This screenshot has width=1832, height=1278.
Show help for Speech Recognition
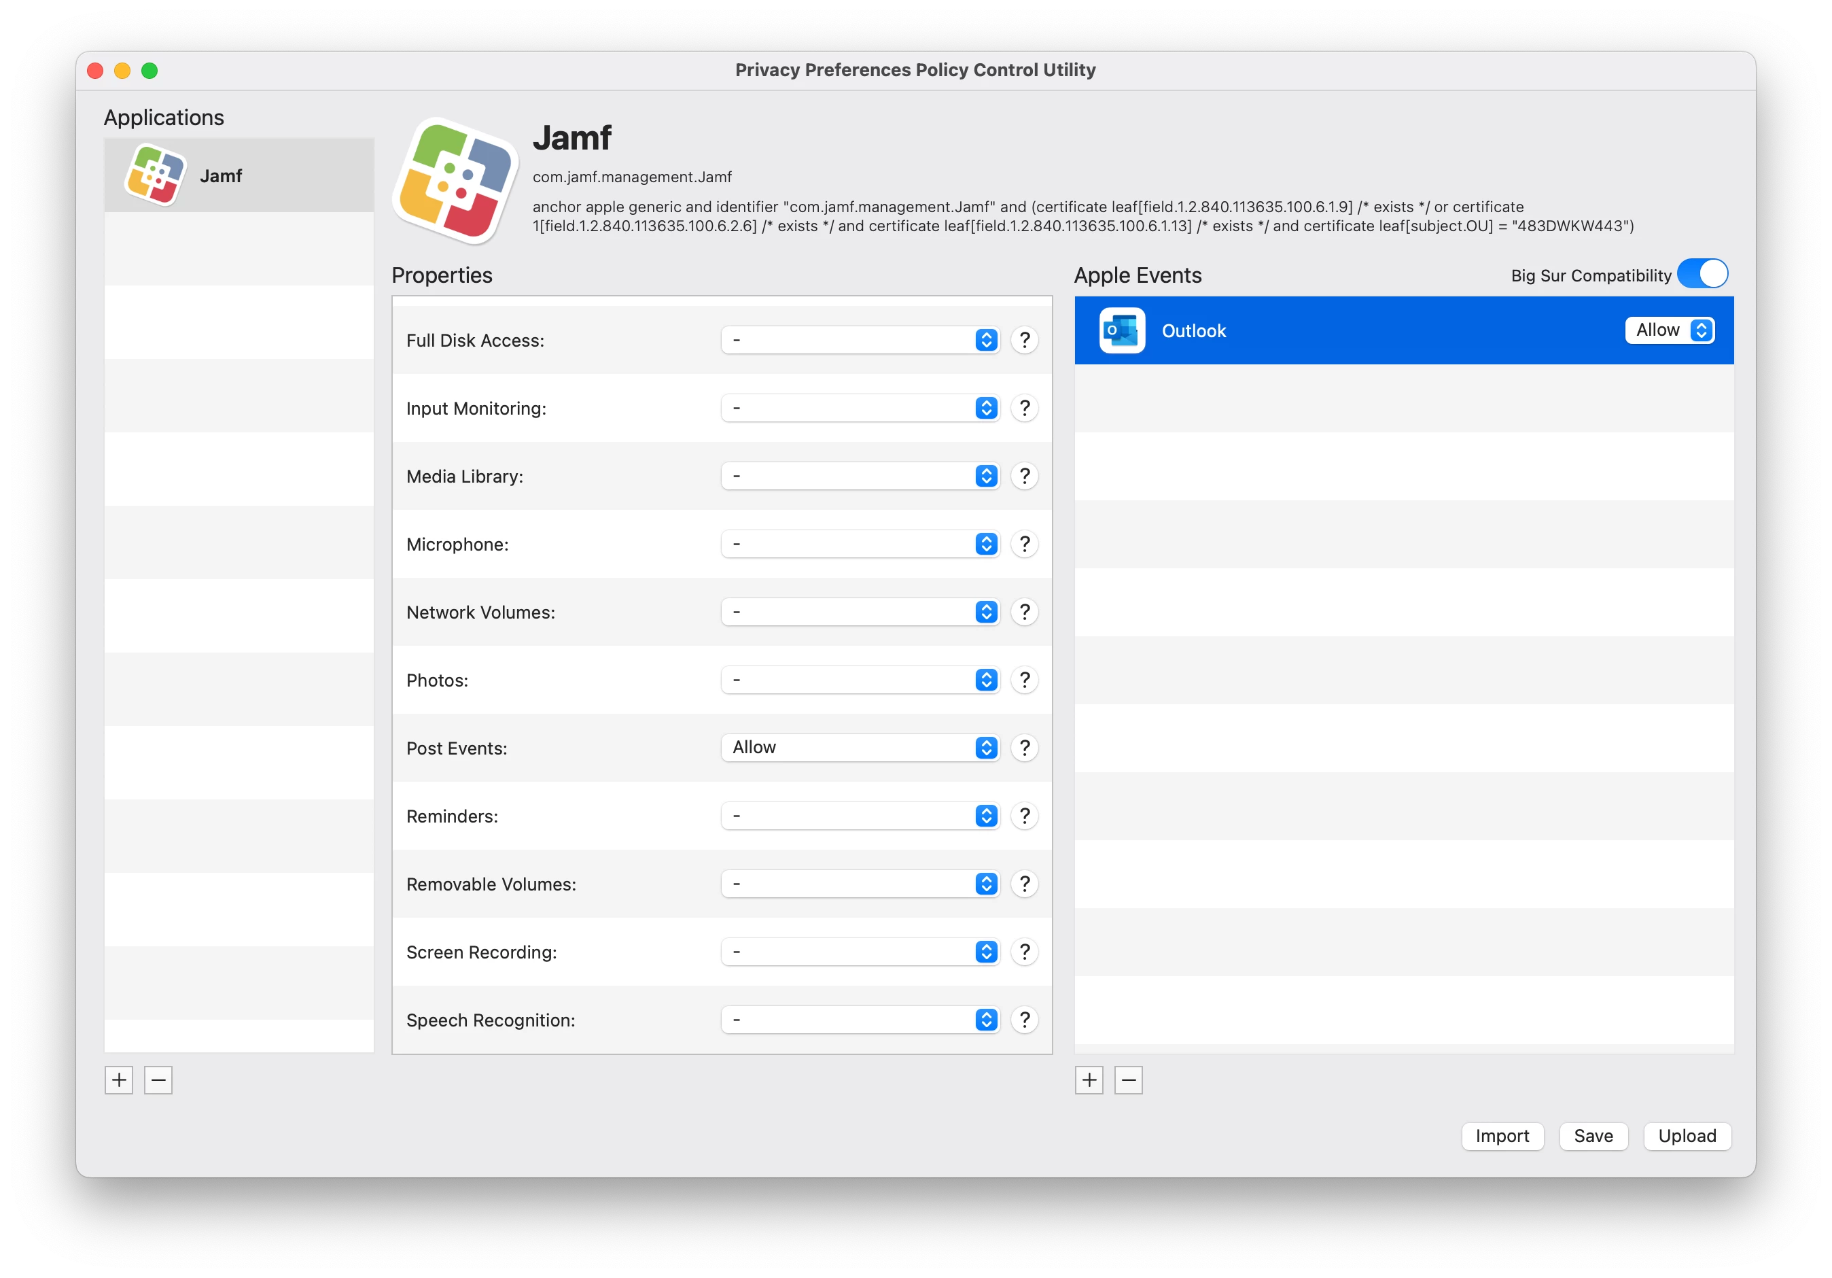point(1025,1020)
